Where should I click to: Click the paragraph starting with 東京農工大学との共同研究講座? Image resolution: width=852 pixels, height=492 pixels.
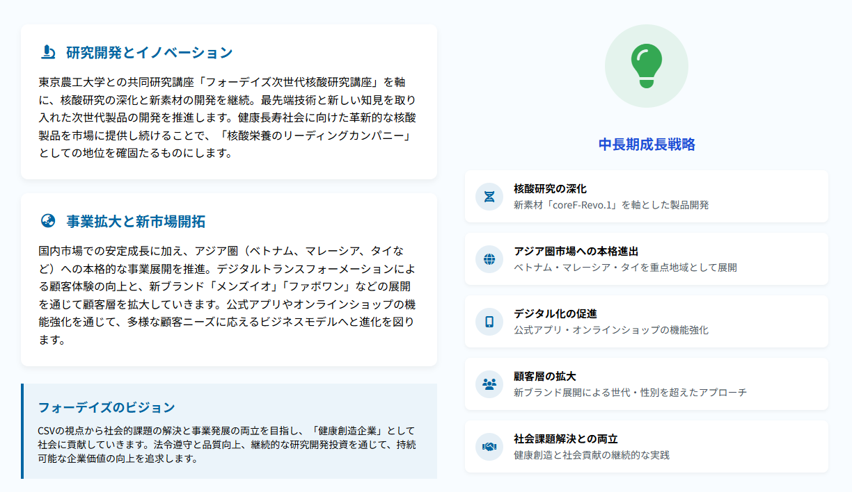coord(228,117)
